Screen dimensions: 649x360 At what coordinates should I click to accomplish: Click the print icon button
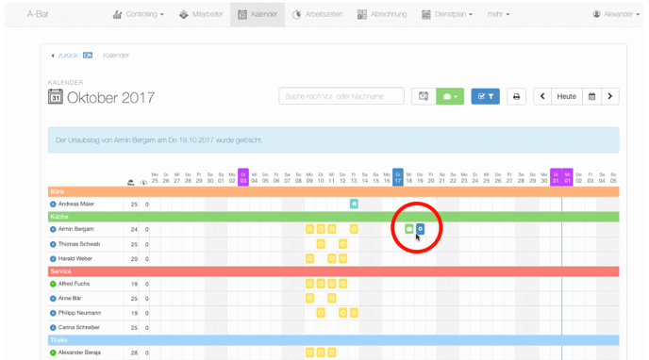[x=516, y=96]
